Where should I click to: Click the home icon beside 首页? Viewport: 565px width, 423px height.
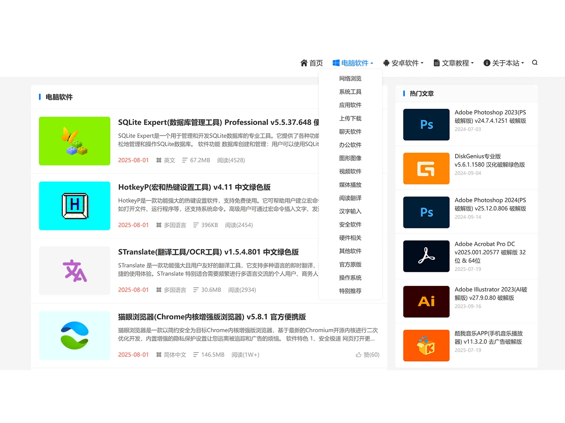point(304,63)
